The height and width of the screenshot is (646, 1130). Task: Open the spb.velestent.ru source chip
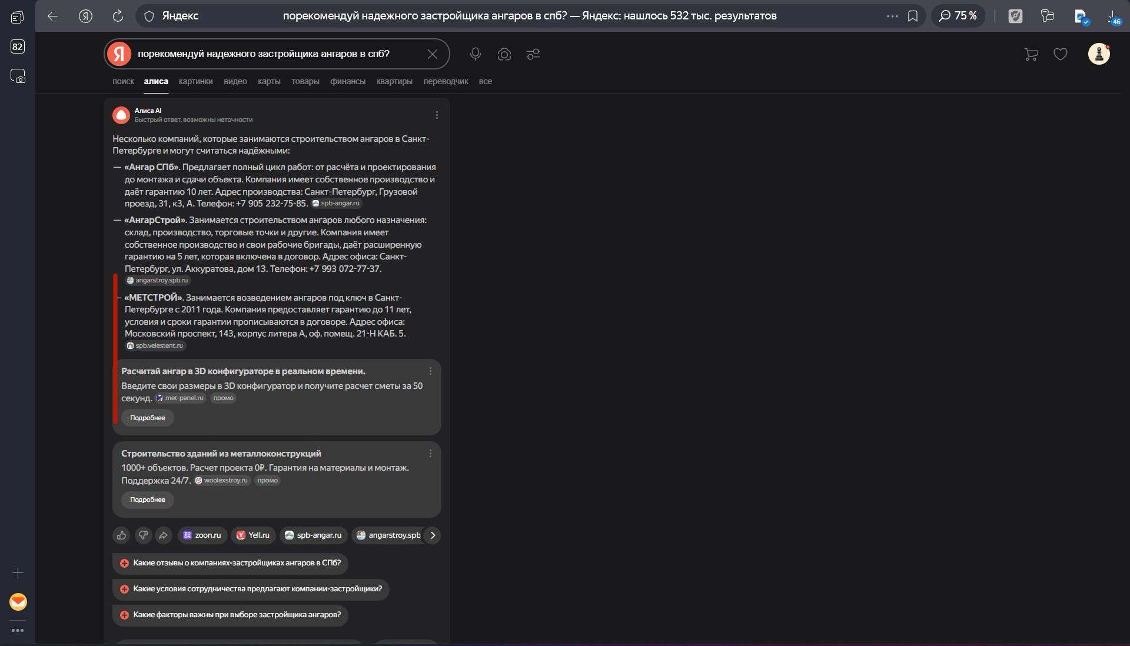coord(155,346)
